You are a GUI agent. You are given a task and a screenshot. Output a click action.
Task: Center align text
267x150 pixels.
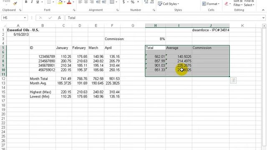pos(86,2)
